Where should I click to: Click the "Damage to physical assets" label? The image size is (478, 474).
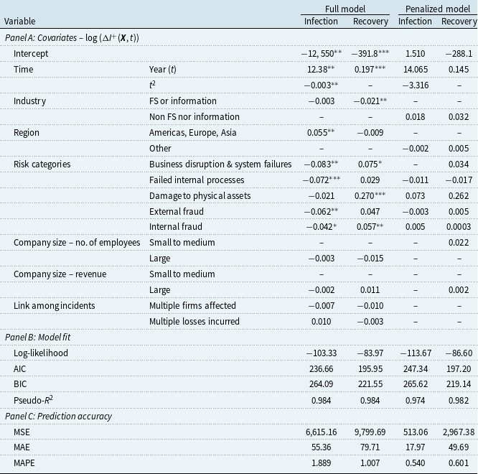coord(197,195)
